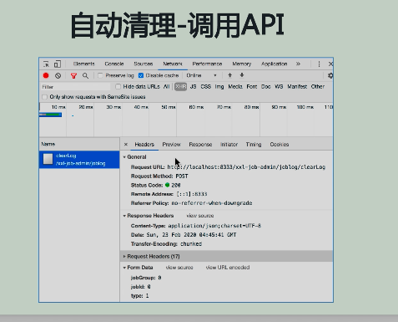Screen dimensions: 398x322
Task: Close the request details pane
Action: (126, 145)
